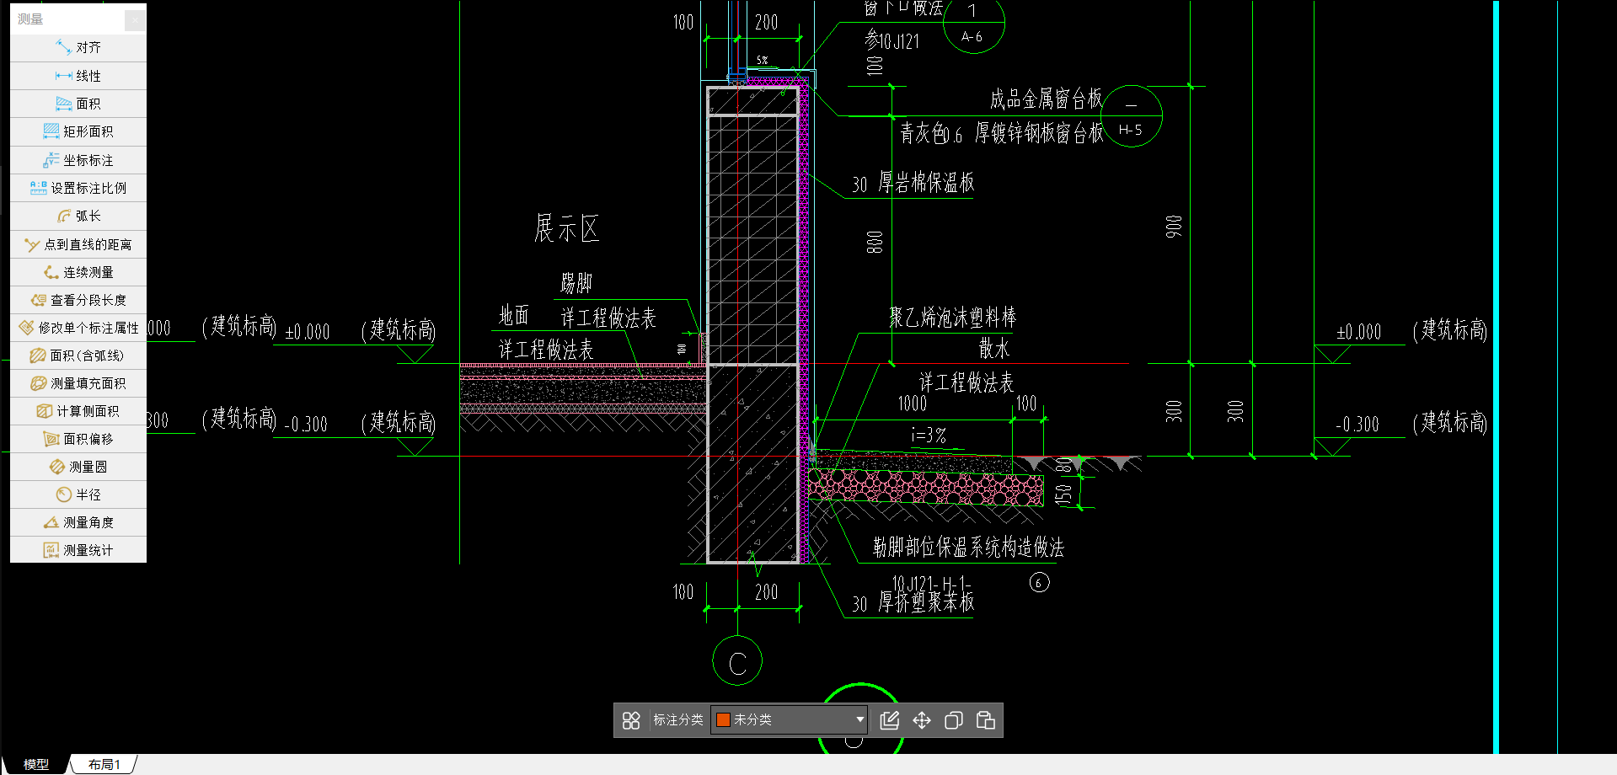
Task: Close the 测量 measurement panel
Action: tap(134, 19)
